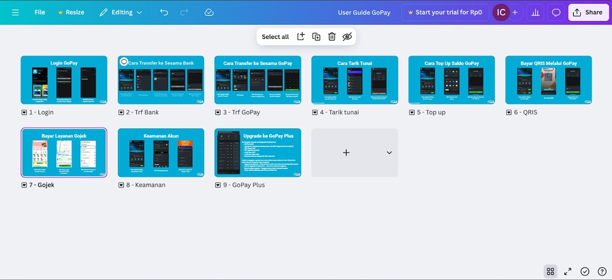Open analytics bar chart icon
This screenshot has height=280, width=612.
click(535, 12)
